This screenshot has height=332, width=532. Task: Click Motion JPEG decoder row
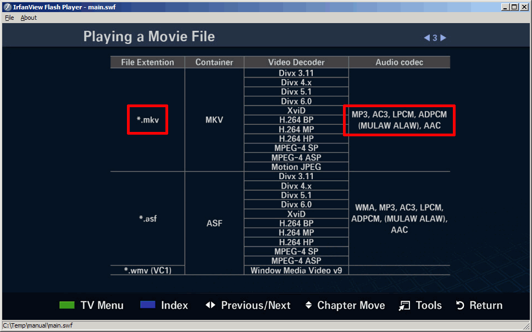296,167
